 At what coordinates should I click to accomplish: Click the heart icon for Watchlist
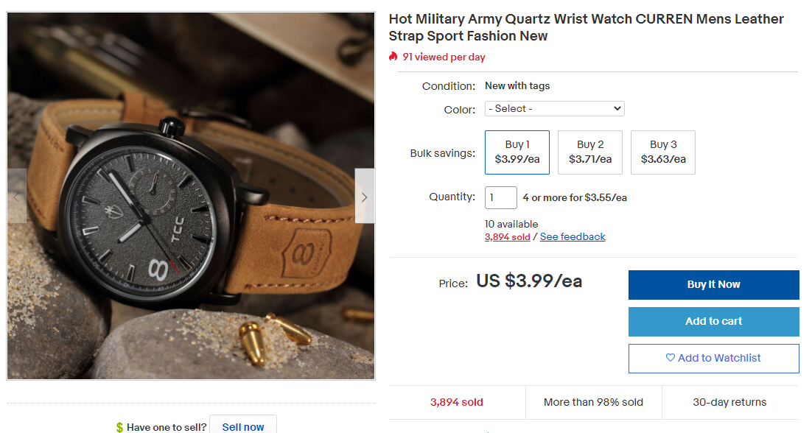(670, 358)
